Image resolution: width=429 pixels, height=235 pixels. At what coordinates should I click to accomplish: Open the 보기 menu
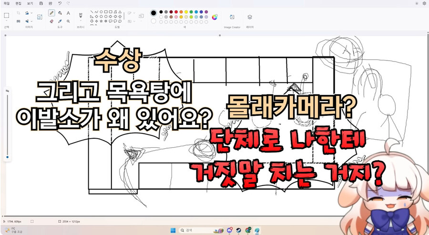[x=30, y=3]
